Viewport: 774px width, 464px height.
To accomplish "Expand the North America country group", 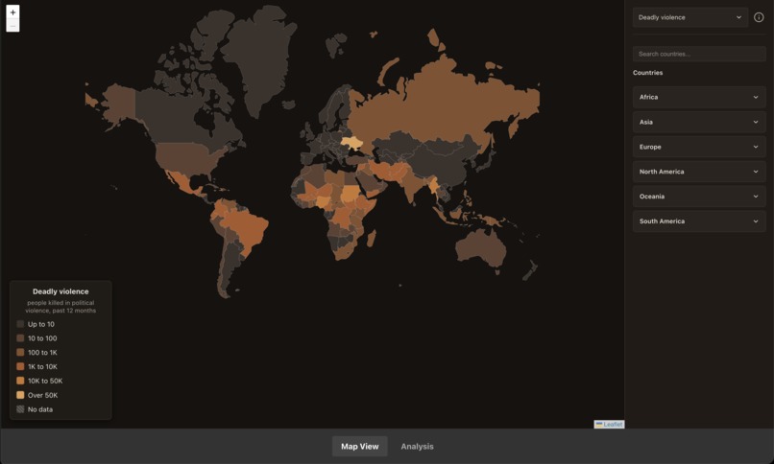I will point(699,172).
